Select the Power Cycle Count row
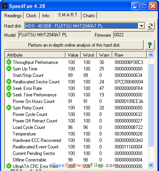The image size is (159, 171). point(76,114)
